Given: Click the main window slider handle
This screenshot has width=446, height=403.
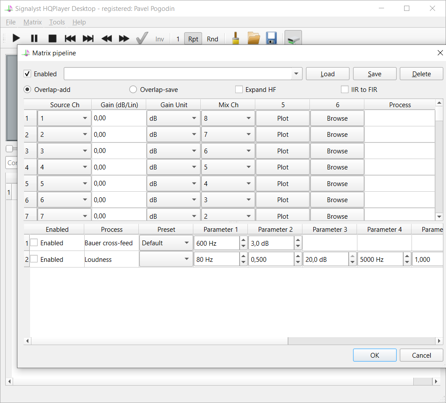Looking at the screenshot, I should click(x=10, y=149).
